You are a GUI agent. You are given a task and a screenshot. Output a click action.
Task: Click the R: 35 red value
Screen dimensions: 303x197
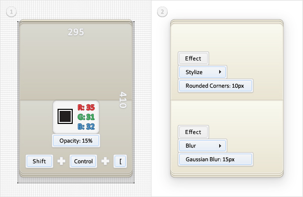pyautogui.click(x=86, y=107)
